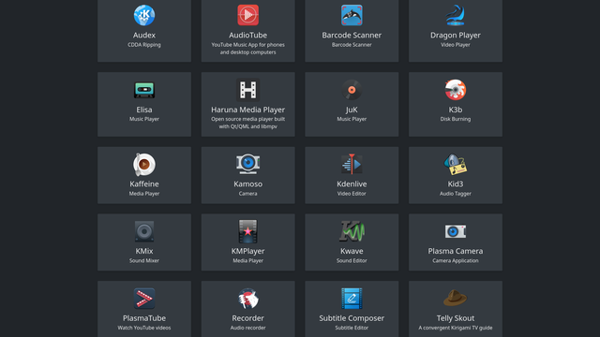Click the 'Watch YouTube videos' description
This screenshot has height=337, width=600.
[x=144, y=328]
